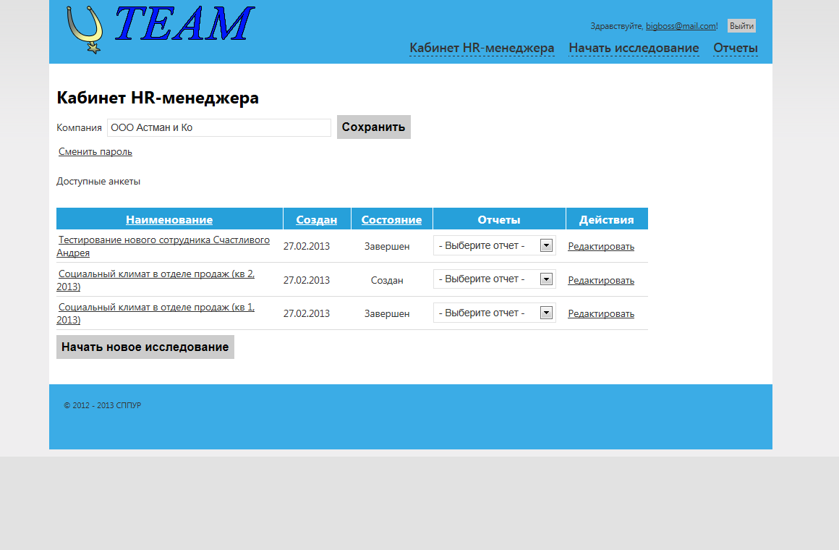Click the Завершен status in first row
The width and height of the screenshot is (839, 550).
387,246
